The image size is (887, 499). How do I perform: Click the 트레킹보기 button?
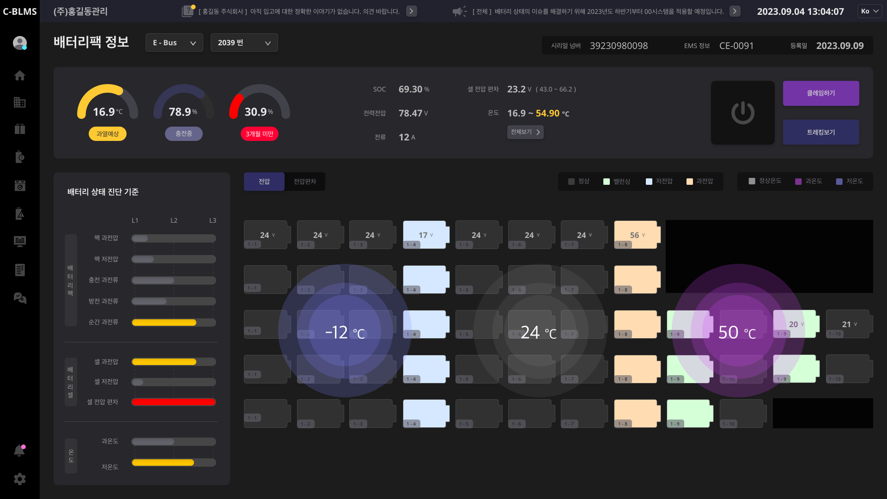pos(820,132)
